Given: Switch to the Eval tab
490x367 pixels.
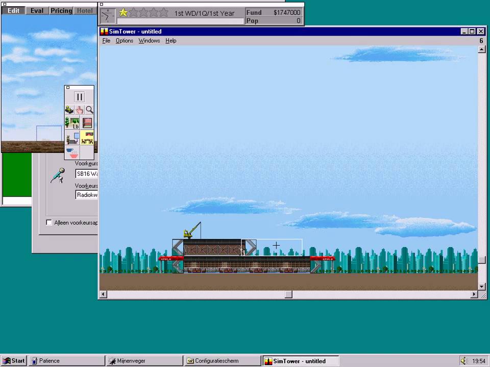Looking at the screenshot, I should click(x=37, y=11).
